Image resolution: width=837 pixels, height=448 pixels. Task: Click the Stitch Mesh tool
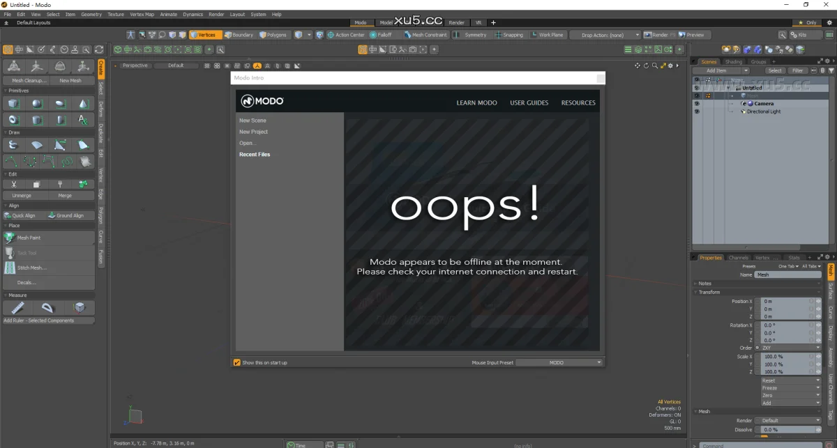pyautogui.click(x=31, y=268)
